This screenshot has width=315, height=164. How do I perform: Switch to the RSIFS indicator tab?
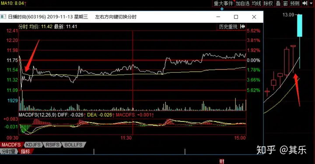52,145
